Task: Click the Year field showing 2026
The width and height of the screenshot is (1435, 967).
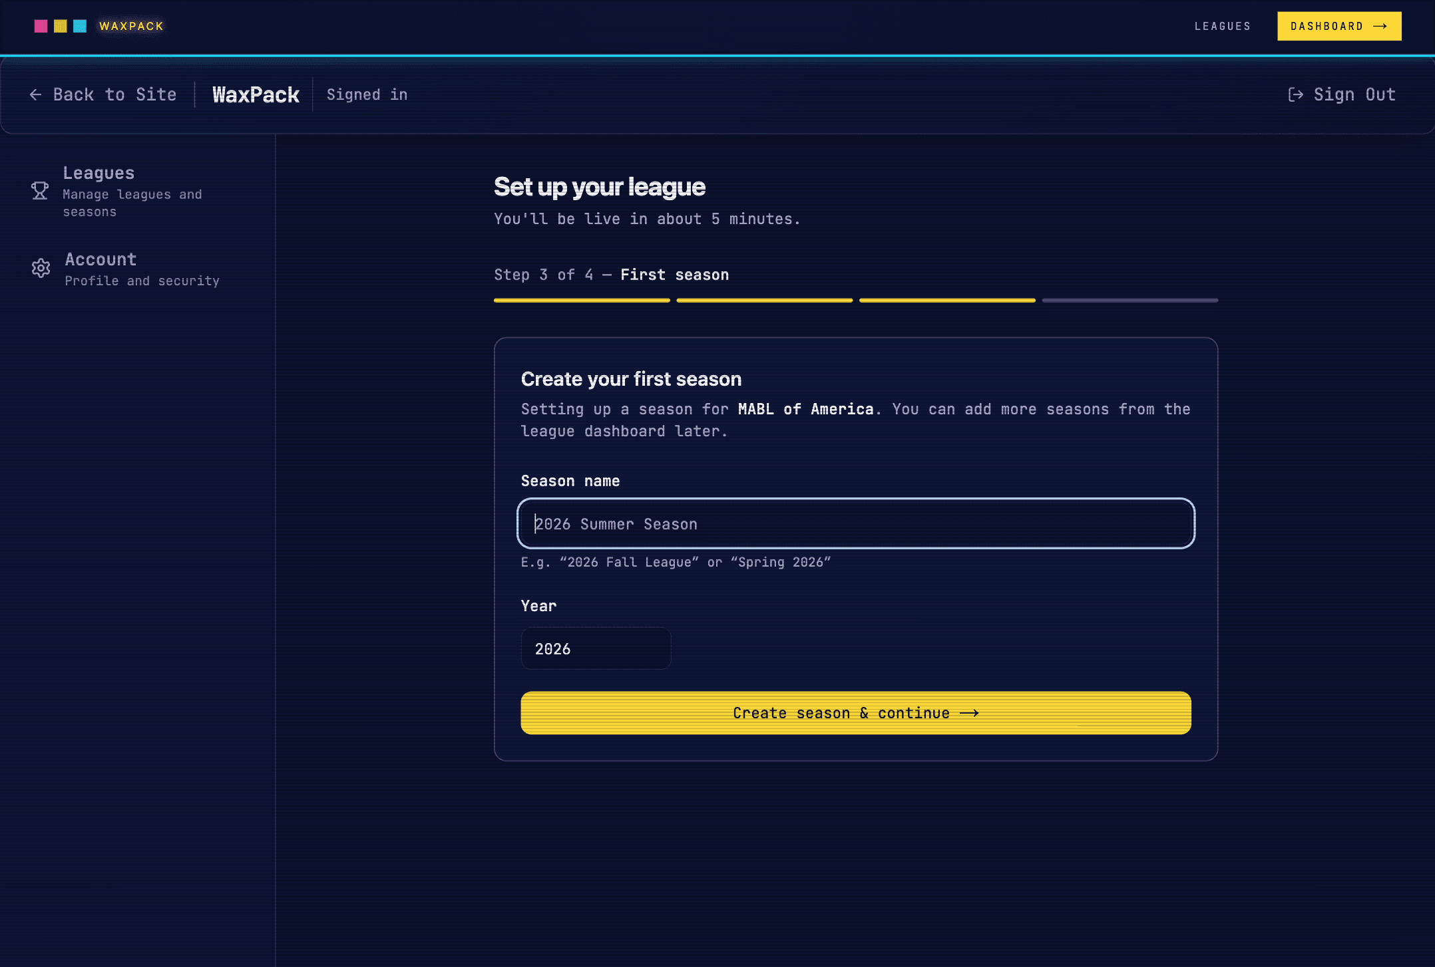Action: 596,648
